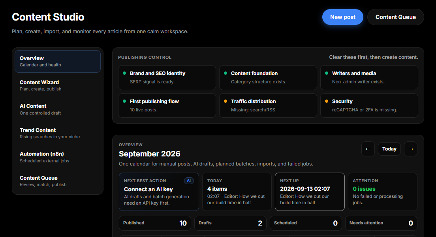Click the 'Non-admin writer exists.' text

[x=359, y=82]
